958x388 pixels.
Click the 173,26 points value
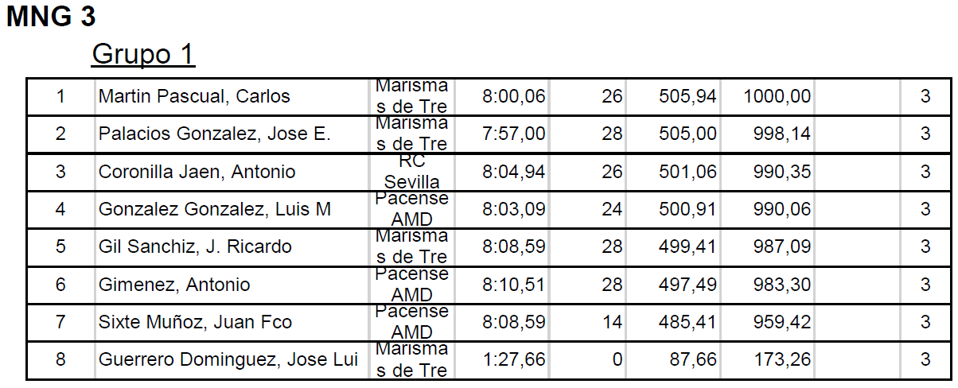pyautogui.click(x=782, y=359)
